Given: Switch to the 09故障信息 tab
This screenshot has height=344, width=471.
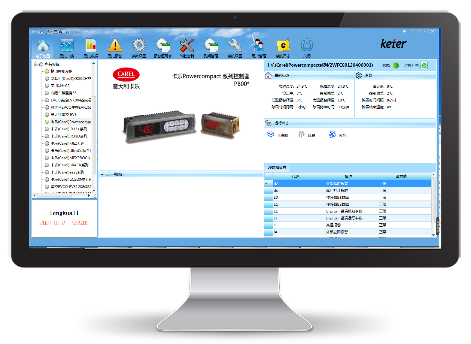Looking at the screenshot, I should point(277,167).
